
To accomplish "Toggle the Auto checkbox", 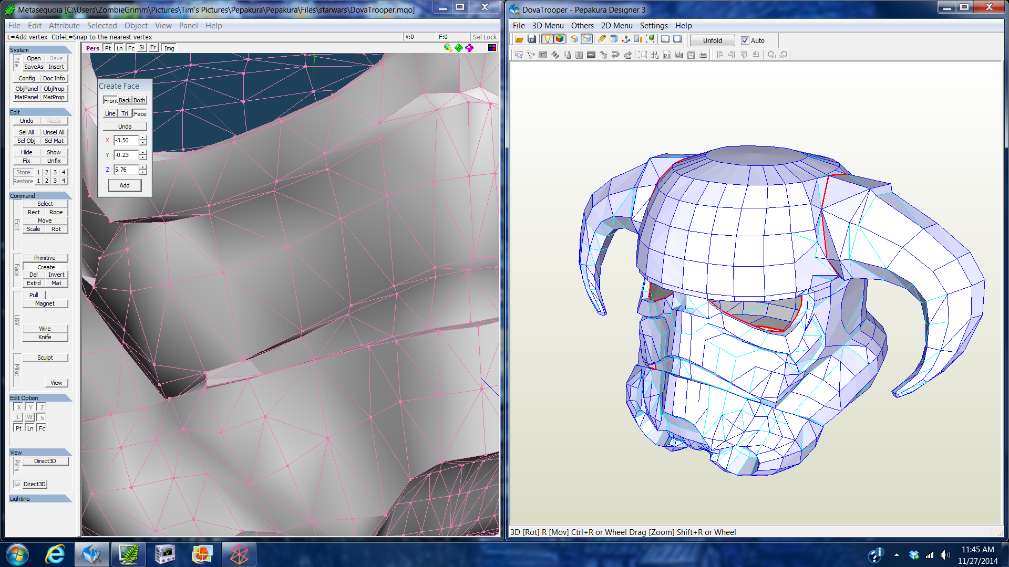I will click(x=745, y=40).
